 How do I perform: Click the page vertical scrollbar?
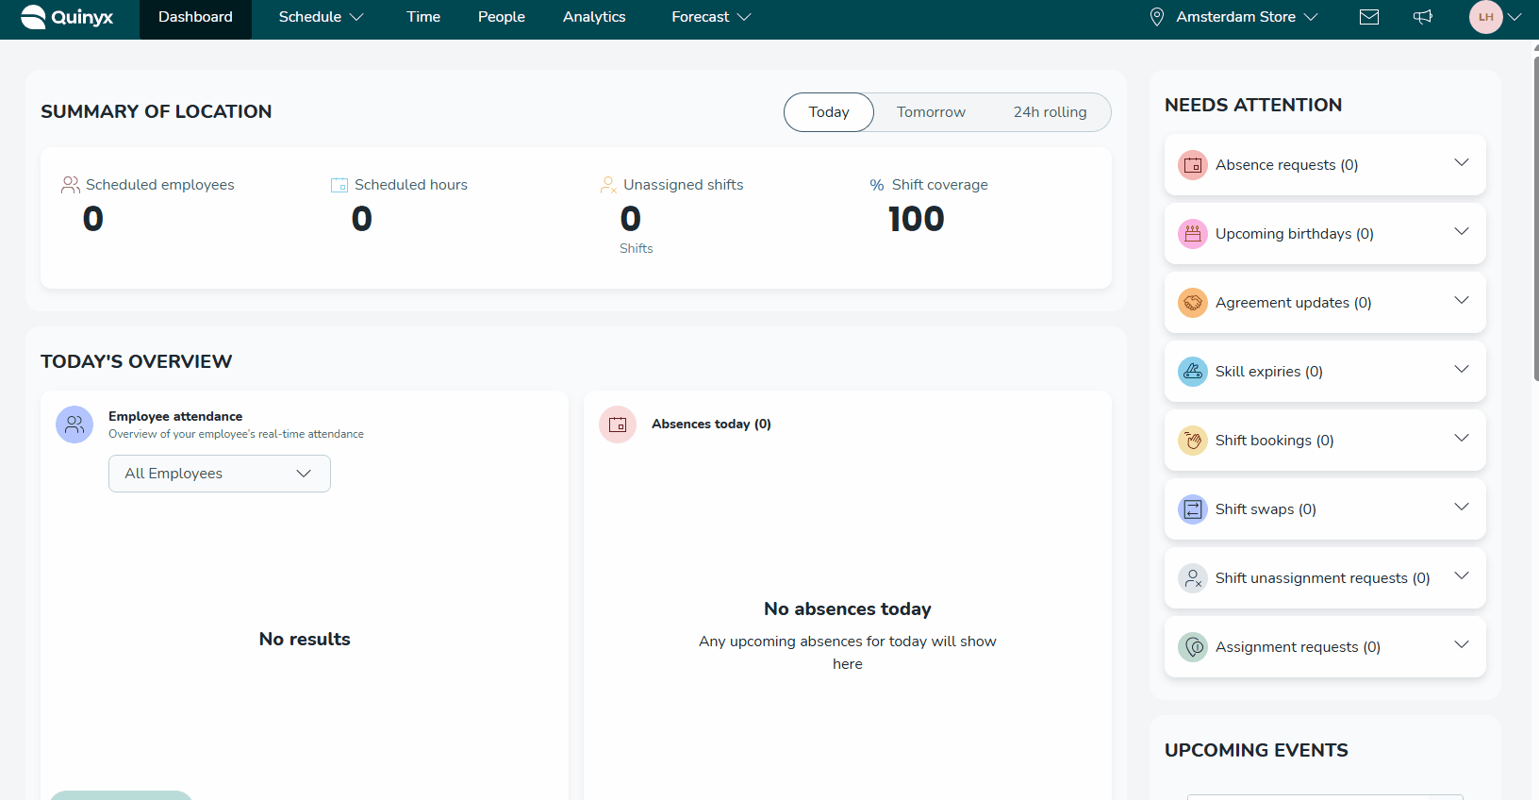1535,217
